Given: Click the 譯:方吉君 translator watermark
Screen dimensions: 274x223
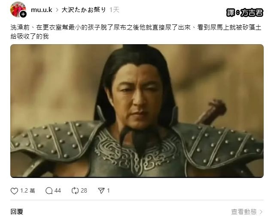Looking at the screenshot, I should 245,13.
